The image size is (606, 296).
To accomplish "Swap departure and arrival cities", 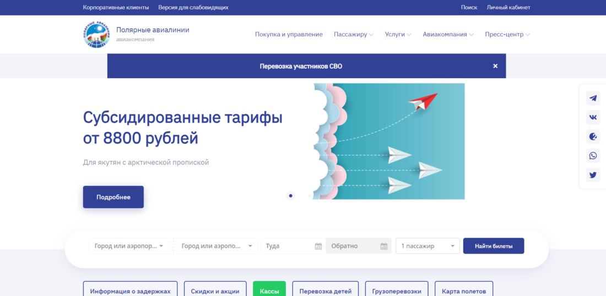I will (x=174, y=246).
